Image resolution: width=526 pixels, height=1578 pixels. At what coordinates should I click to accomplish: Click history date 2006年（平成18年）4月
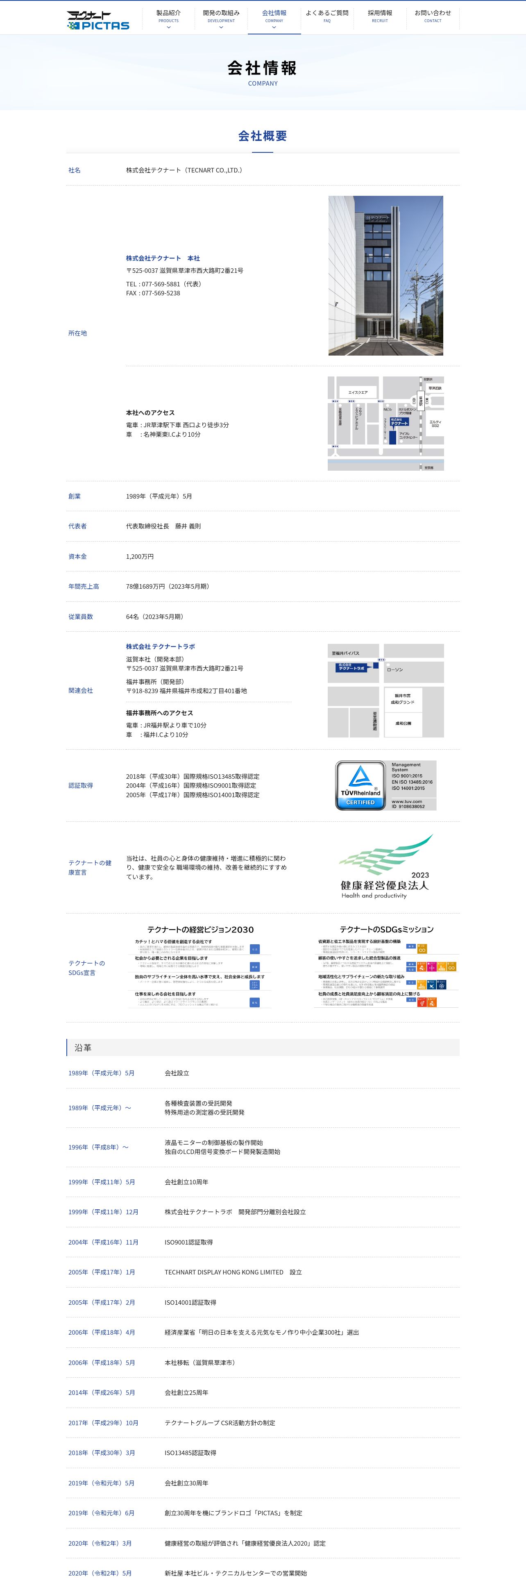[x=102, y=1332]
